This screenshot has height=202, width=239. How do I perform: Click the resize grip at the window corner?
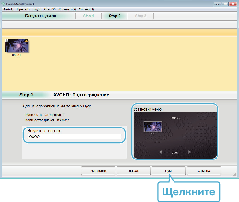[x=235, y=174]
